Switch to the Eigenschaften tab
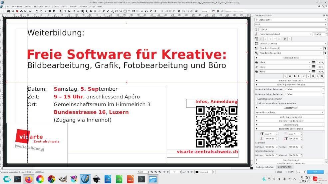 [x=284, y=167]
